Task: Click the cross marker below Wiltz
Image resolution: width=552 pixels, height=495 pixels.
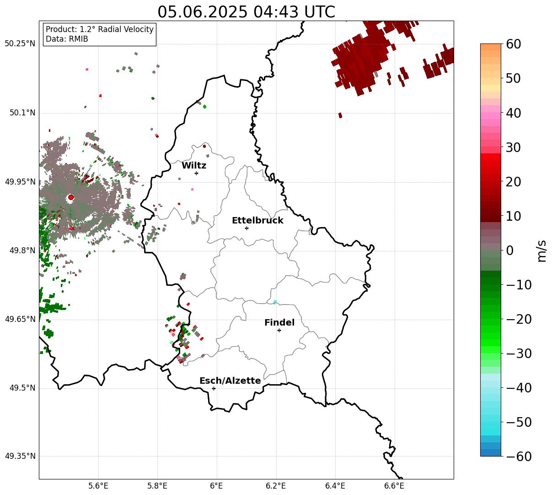Action: [x=196, y=173]
